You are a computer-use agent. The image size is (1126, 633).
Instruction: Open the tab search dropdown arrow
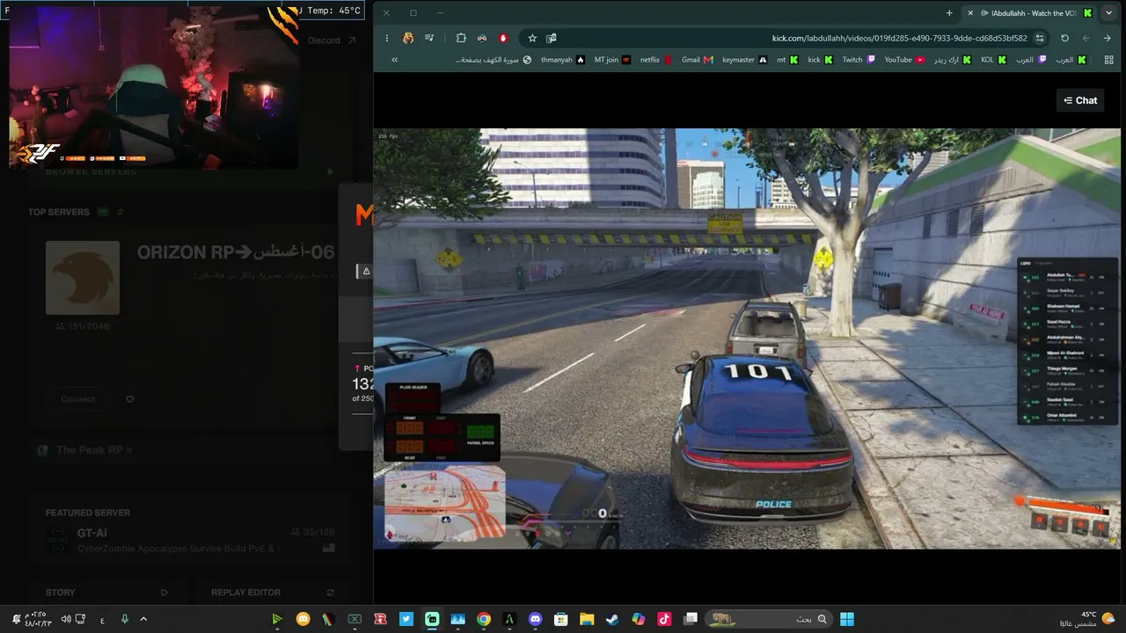click(x=1108, y=13)
